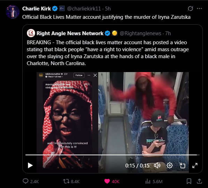Image resolution: width=208 pixels, height=188 pixels.
Task: View post analytics bar chart icon
Action: pos(148,181)
